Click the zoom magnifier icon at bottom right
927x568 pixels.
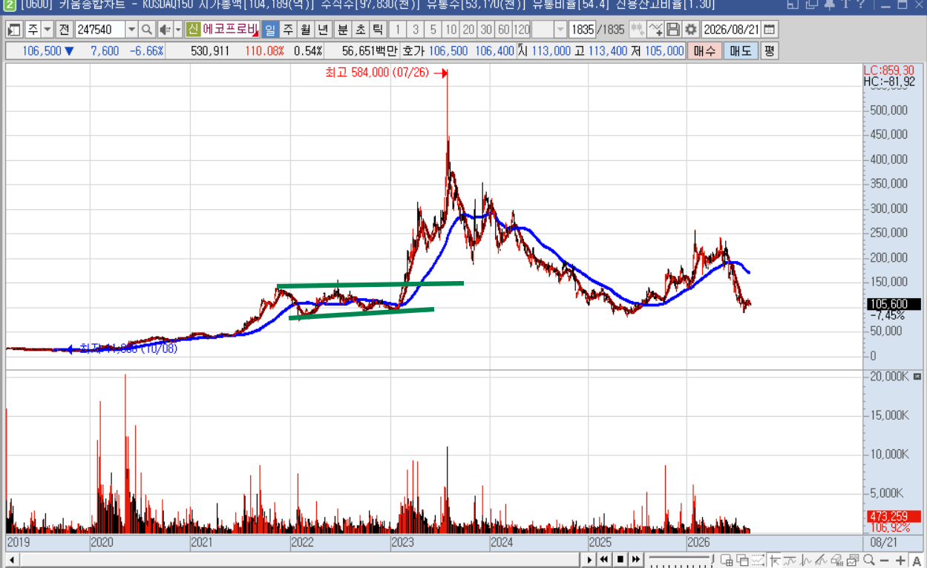click(x=868, y=560)
